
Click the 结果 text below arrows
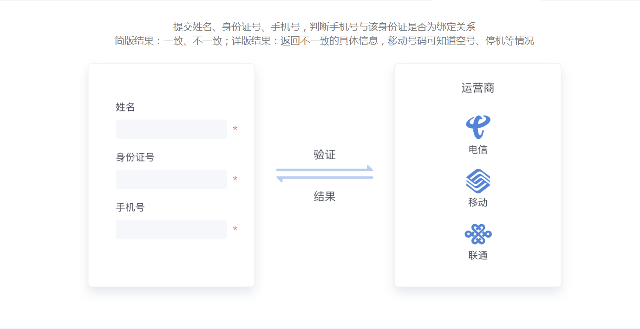(325, 196)
